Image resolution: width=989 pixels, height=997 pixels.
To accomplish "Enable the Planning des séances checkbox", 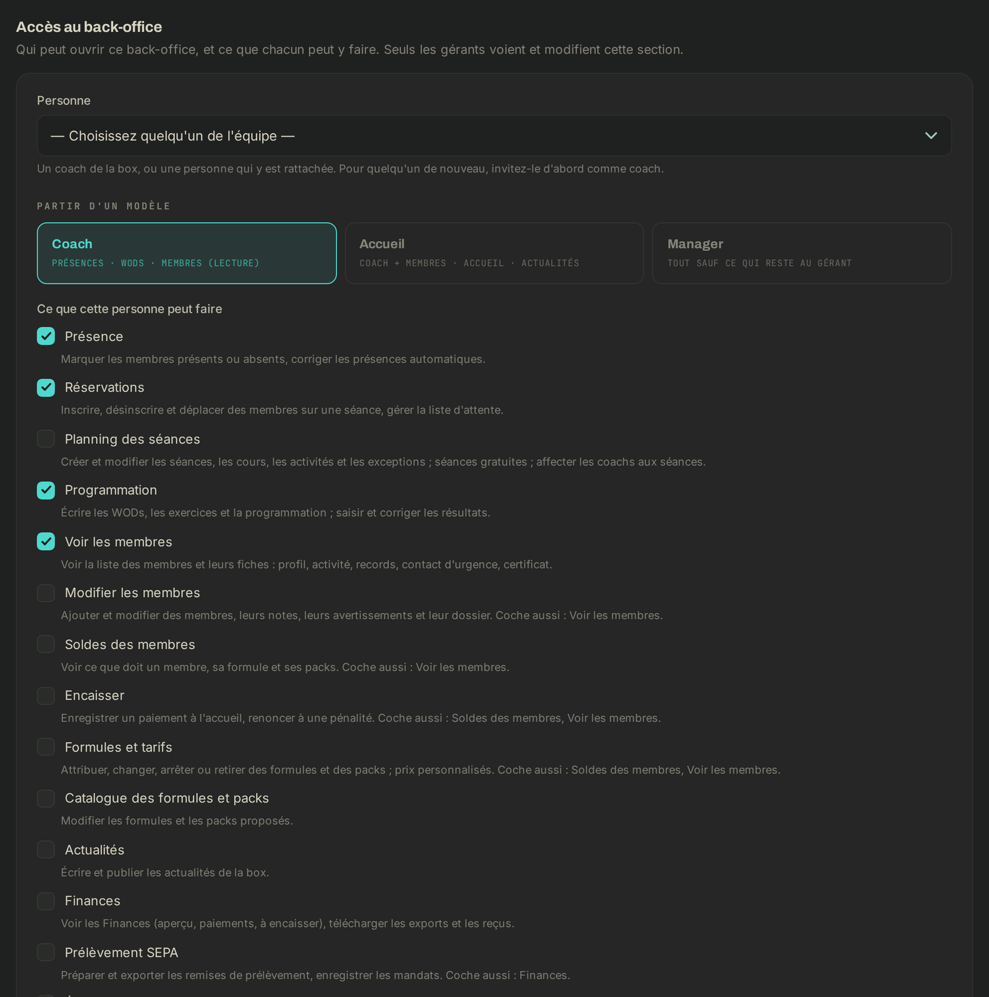I will coord(46,439).
